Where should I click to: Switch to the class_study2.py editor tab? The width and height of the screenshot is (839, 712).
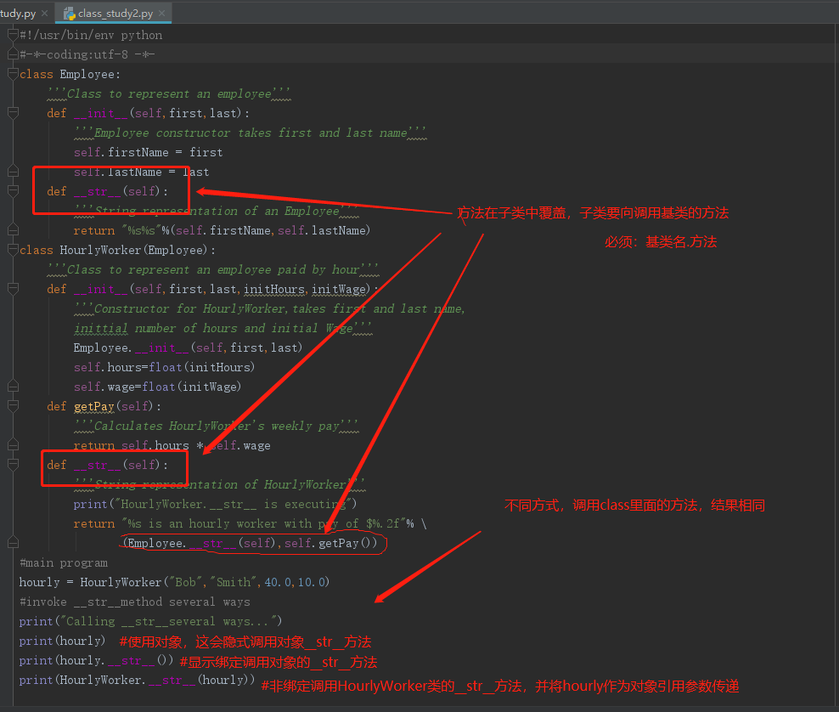114,13
